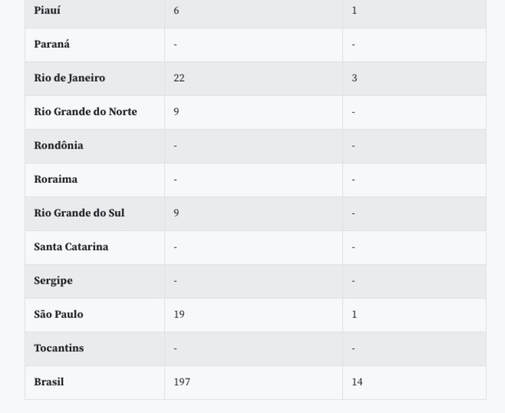Select the Roraima state name cell
The width and height of the screenshot is (505, 413).
pyautogui.click(x=56, y=179)
